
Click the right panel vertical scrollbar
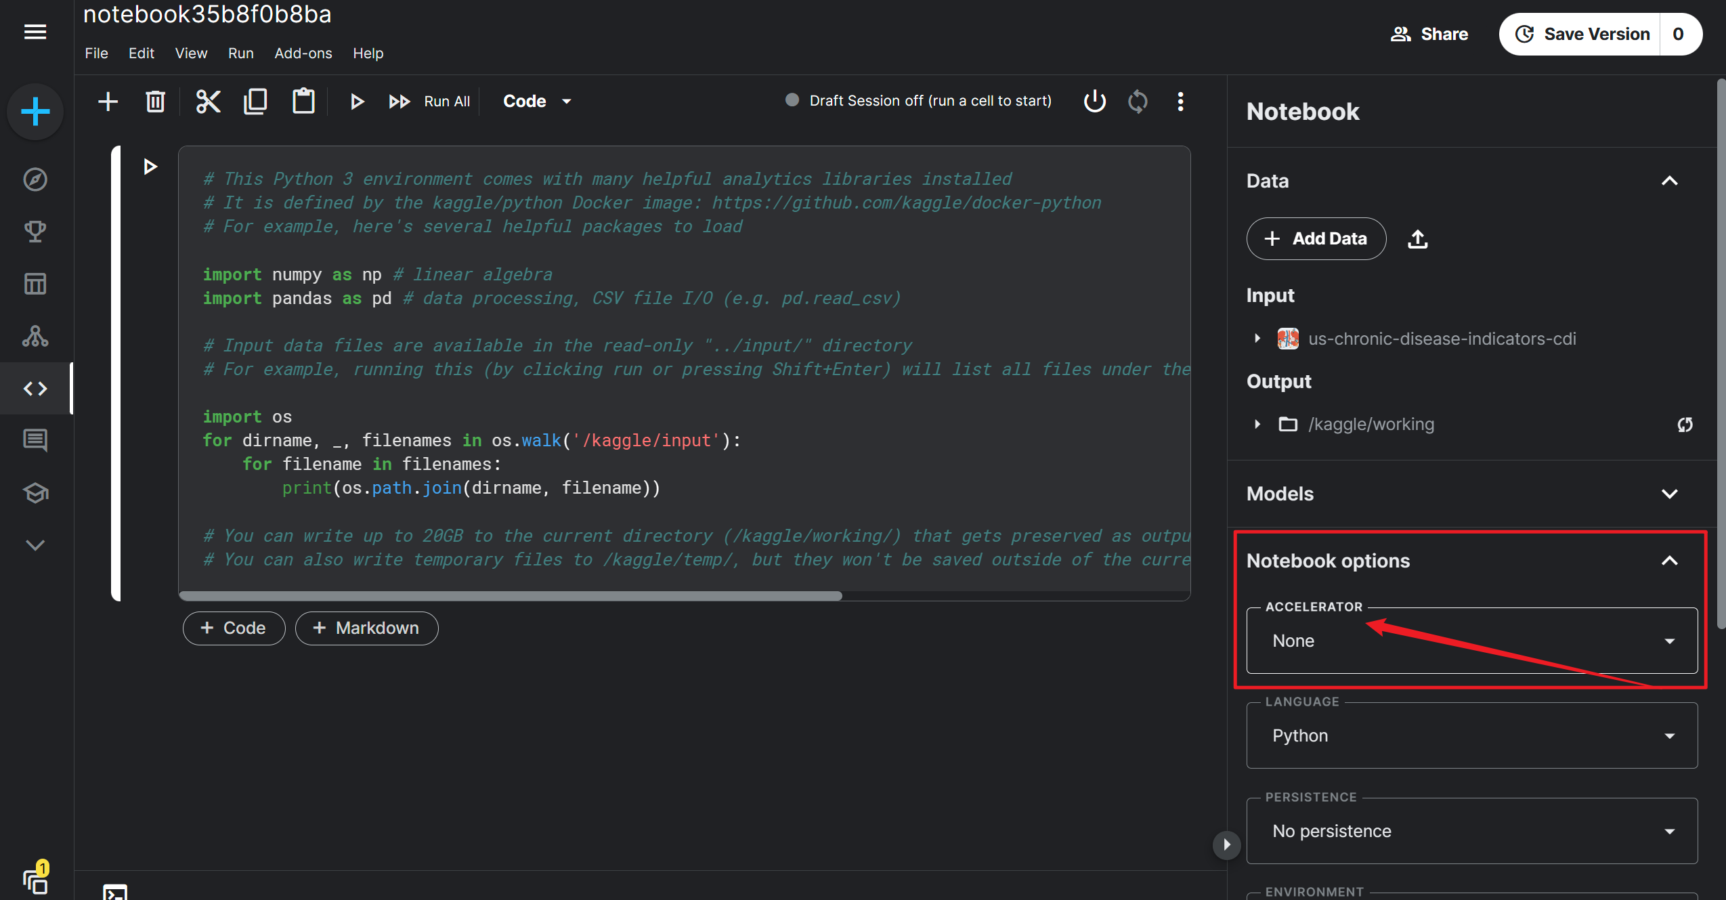[x=1721, y=353]
